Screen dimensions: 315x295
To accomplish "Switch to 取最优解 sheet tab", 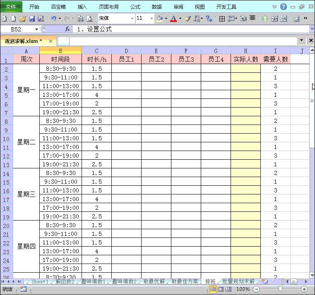I will pos(154,281).
